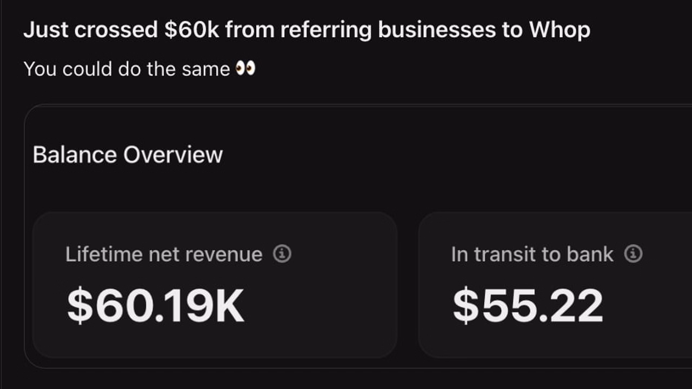Image resolution: width=692 pixels, height=389 pixels.
Task: Open the Lifetime net revenue card
Action: (215, 285)
